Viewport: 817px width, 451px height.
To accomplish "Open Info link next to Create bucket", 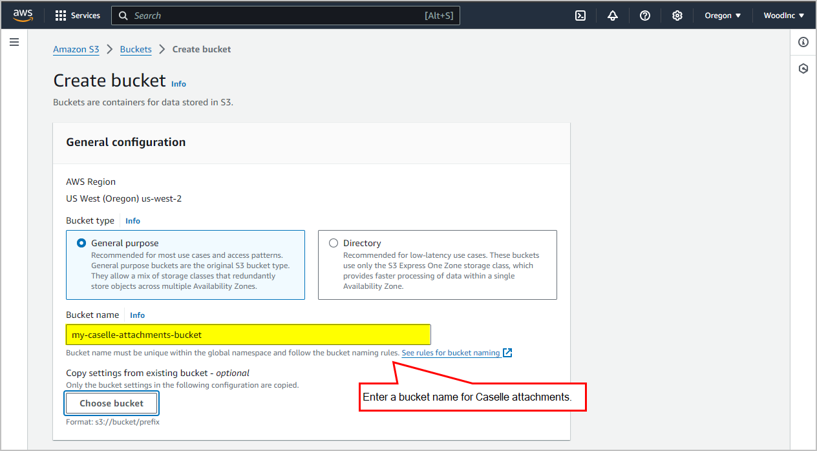I will 178,84.
